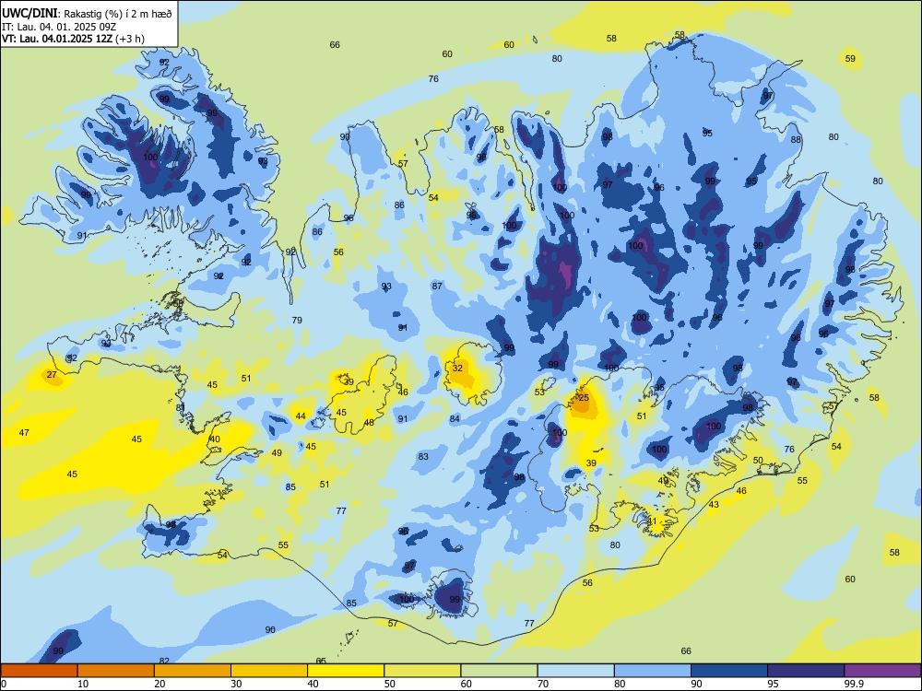Click the map value 79
The width and height of the screenshot is (922, 691).
[297, 321]
